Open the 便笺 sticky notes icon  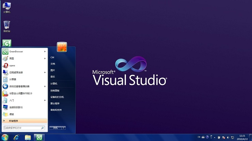tap(5, 114)
